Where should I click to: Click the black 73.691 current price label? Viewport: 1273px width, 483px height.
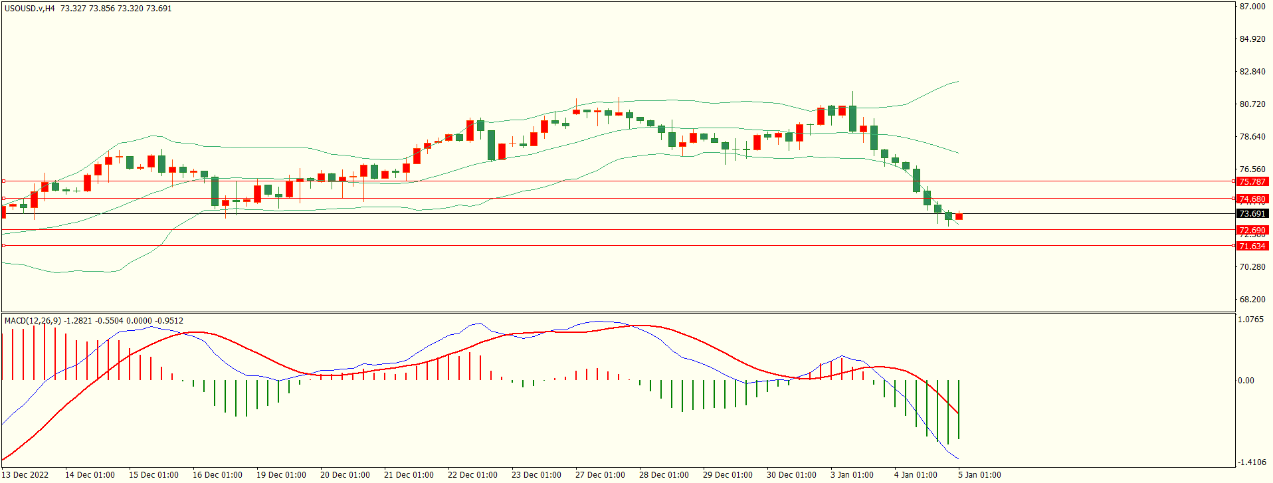(x=1252, y=214)
